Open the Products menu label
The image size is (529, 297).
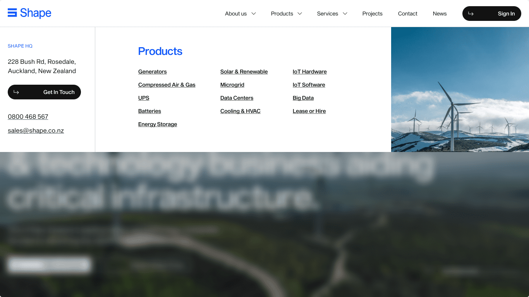[282, 14]
